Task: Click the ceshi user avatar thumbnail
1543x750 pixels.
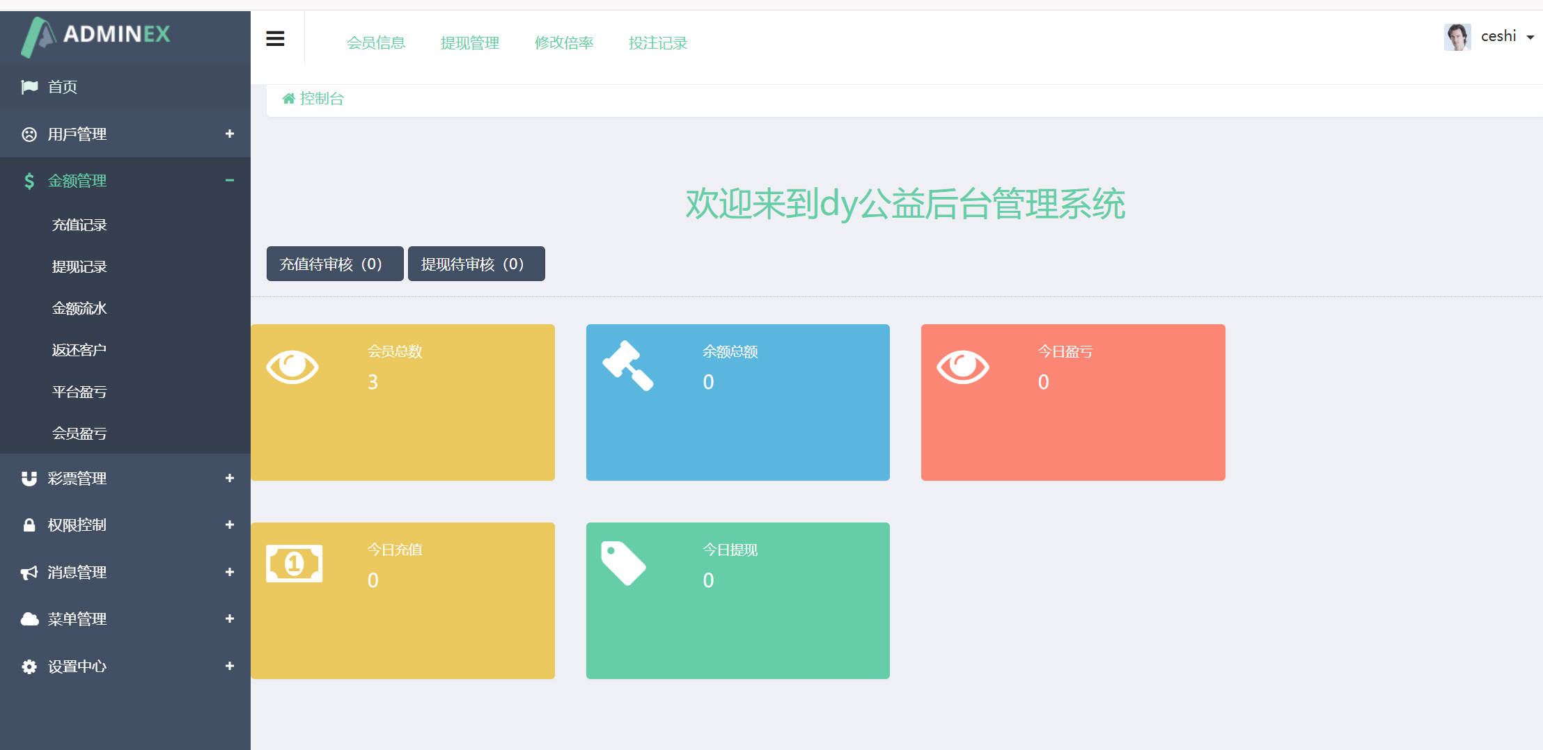Action: pos(1457,37)
